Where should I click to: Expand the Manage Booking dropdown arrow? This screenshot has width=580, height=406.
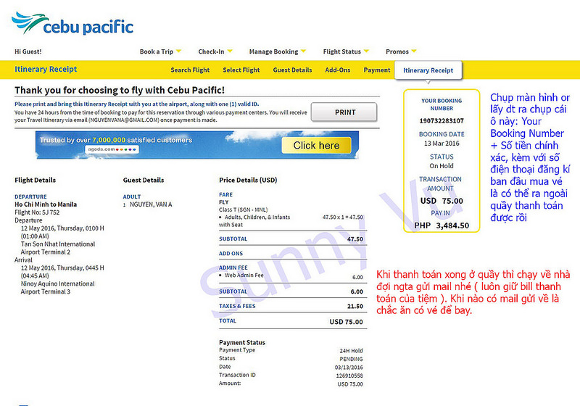[x=303, y=51]
